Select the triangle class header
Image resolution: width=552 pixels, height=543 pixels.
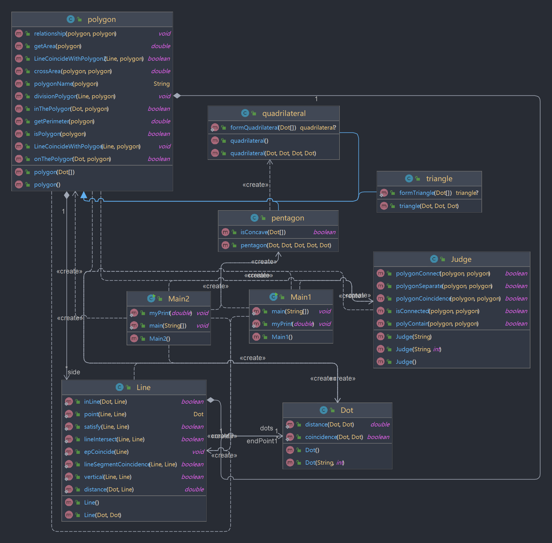click(439, 179)
